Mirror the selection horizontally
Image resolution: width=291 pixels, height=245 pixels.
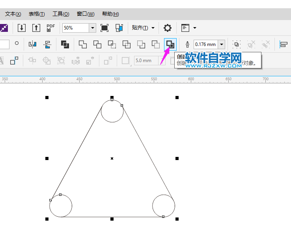pyautogui.click(x=32, y=44)
